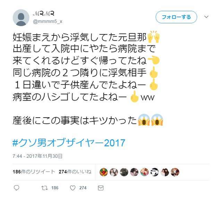The image size is (222, 197).
Task: Click the 274件のいいね count
Action: pyautogui.click(x=75, y=172)
